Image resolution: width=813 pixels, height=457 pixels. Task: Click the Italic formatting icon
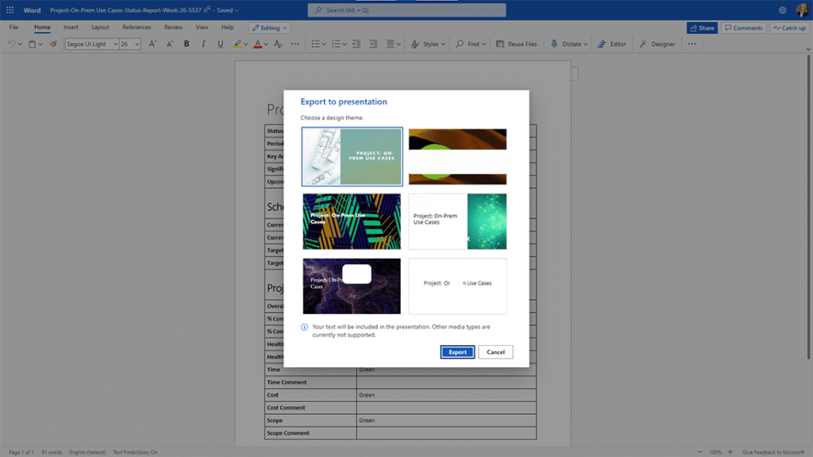point(203,44)
